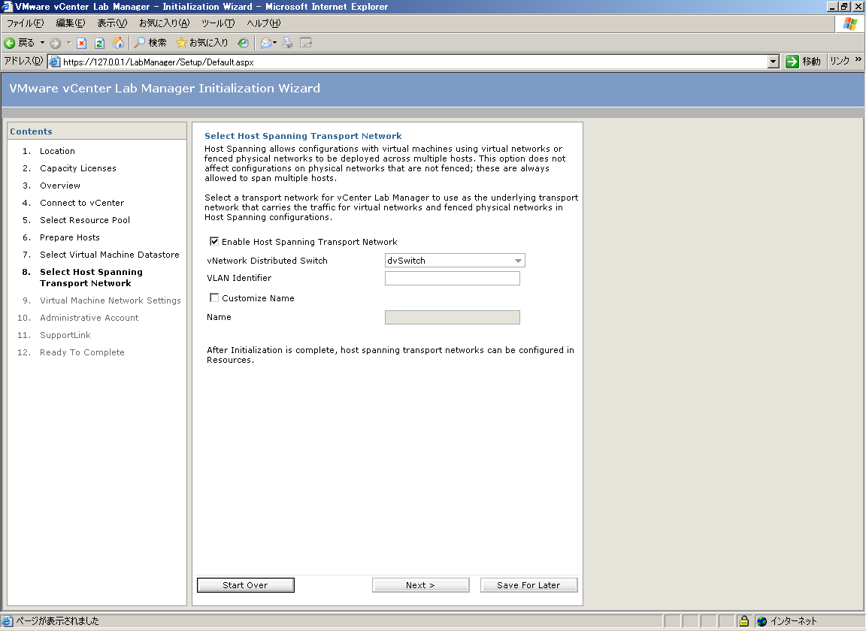Image resolution: width=866 pixels, height=631 pixels.
Task: Click the Refresh page icon
Action: tap(99, 43)
